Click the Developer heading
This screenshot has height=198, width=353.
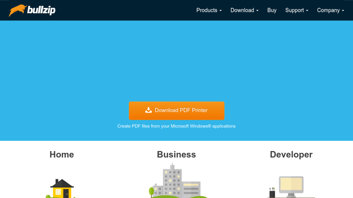coord(291,155)
